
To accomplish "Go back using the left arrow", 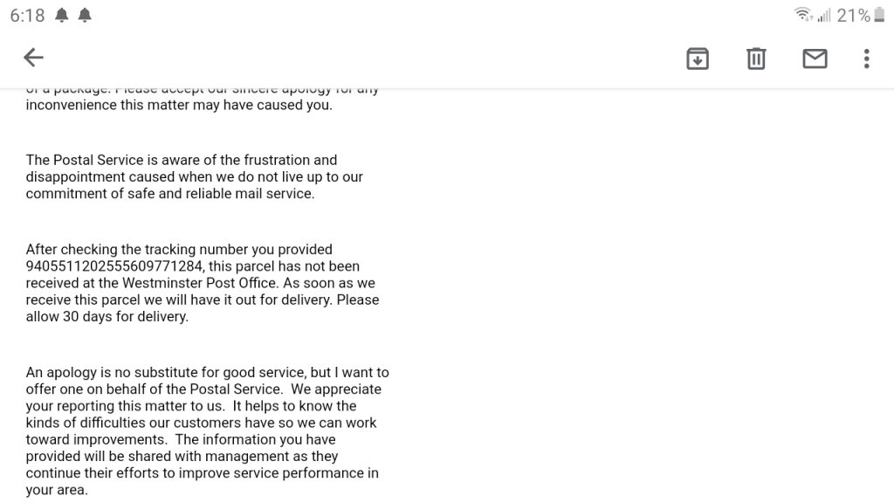I will click(33, 58).
